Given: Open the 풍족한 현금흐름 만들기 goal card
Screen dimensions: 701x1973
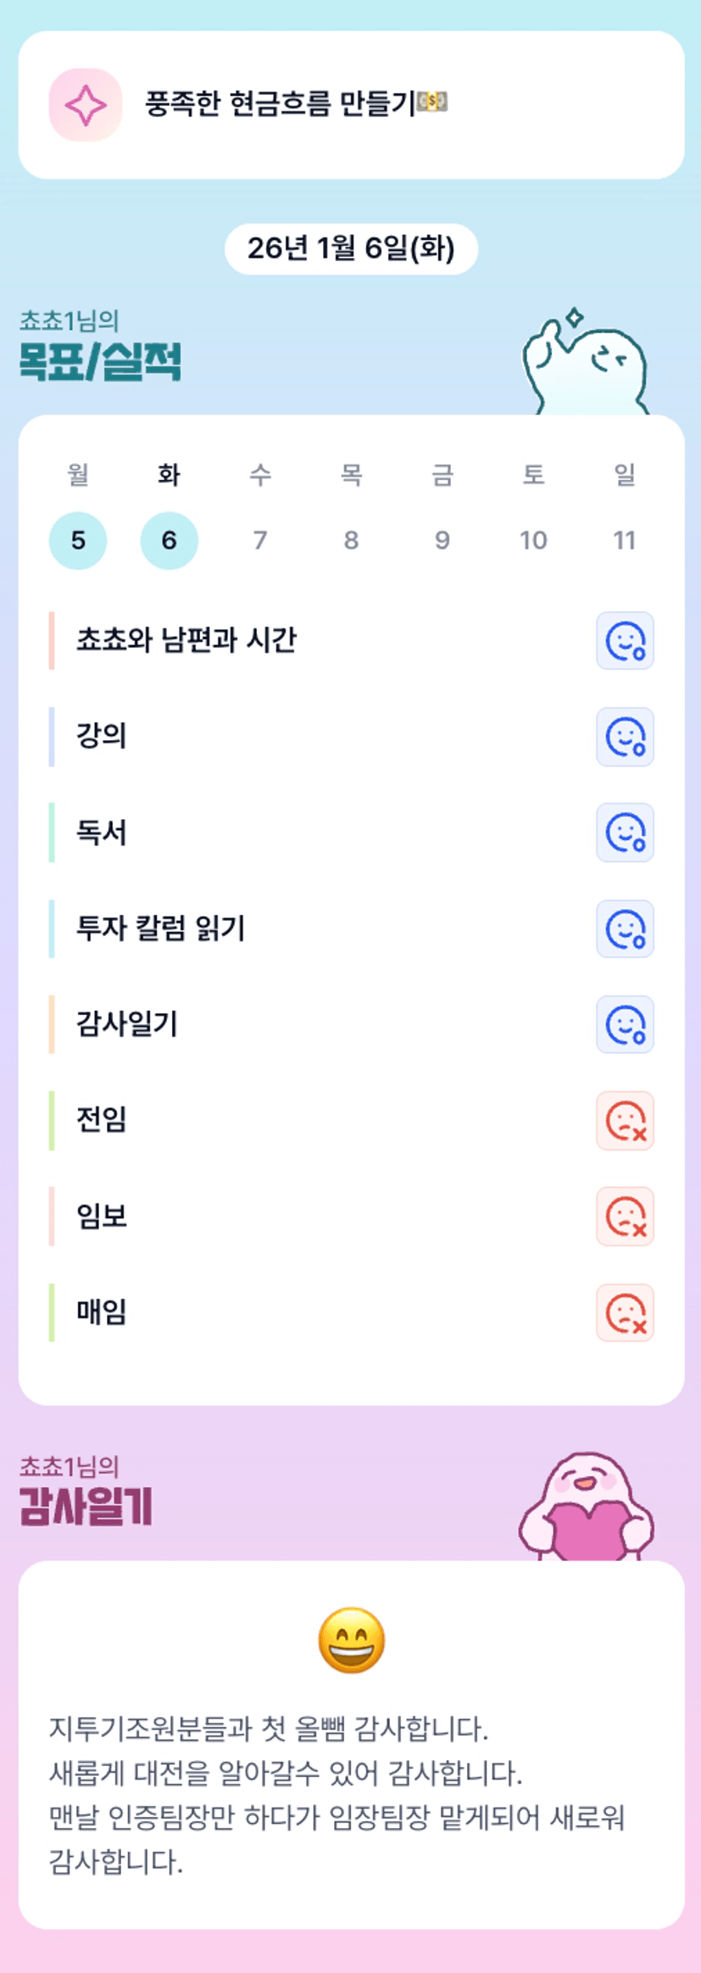Looking at the screenshot, I should pos(351,105).
